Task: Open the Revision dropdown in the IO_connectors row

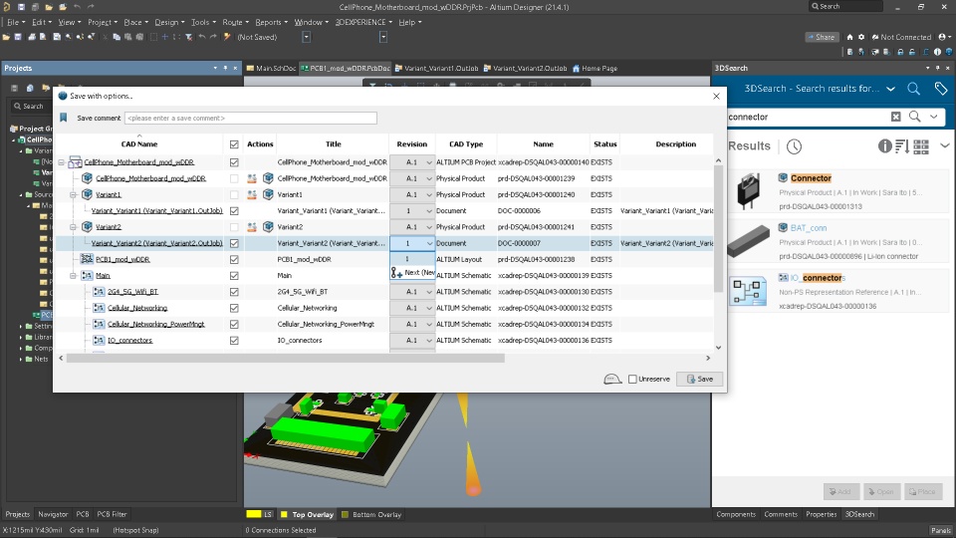Action: [x=429, y=341]
